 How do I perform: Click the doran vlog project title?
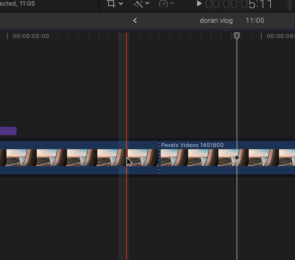pyautogui.click(x=216, y=21)
